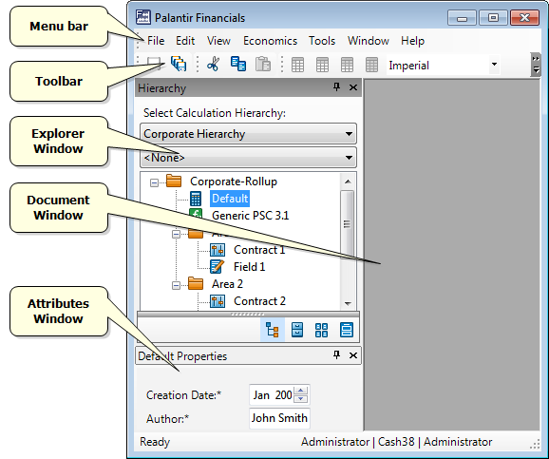Screen dimensions: 549x459
Task: Click the tree scrollbar down arrow
Action: pyautogui.click(x=348, y=303)
